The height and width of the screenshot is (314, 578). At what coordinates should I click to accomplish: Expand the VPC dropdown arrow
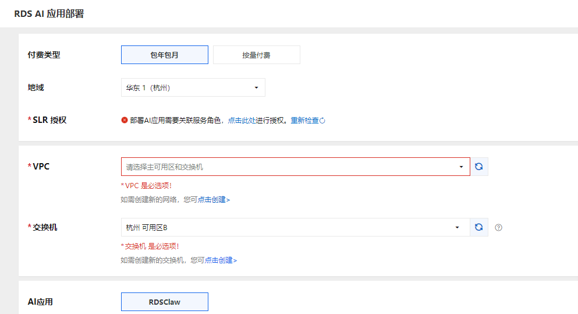[461, 167]
